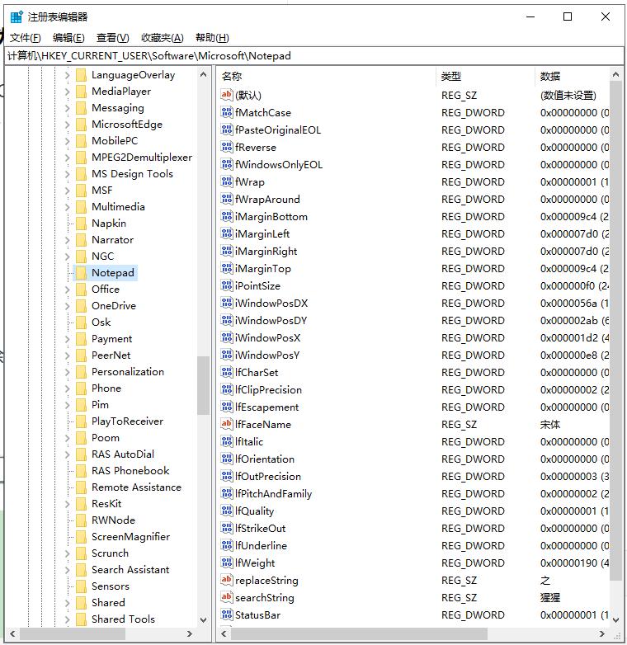Expand the Office key

pyautogui.click(x=67, y=290)
